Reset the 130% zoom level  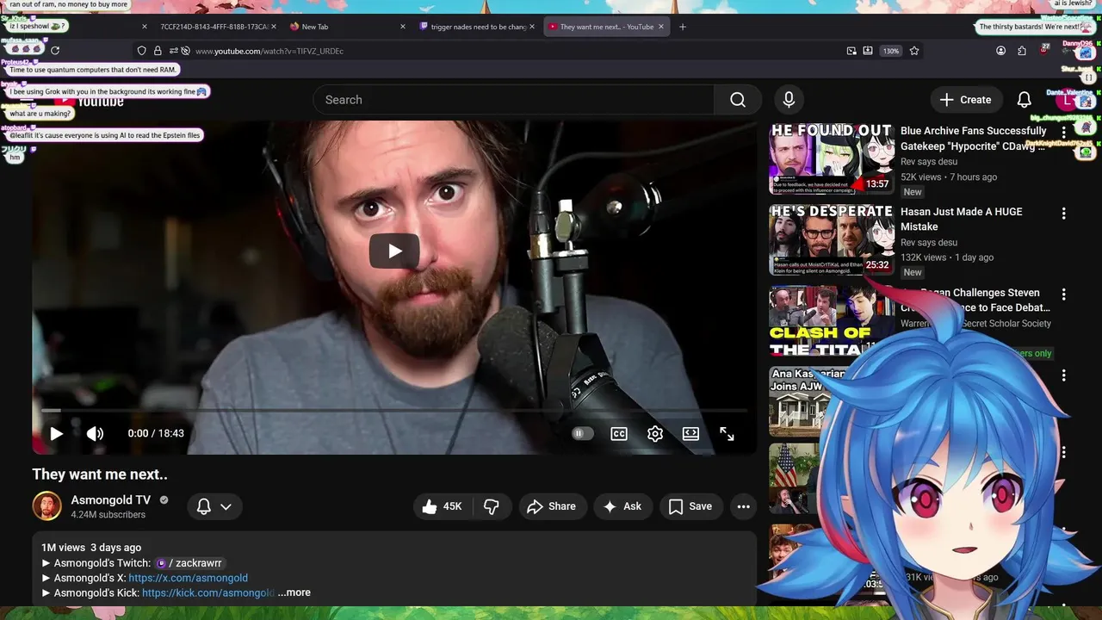tap(891, 51)
